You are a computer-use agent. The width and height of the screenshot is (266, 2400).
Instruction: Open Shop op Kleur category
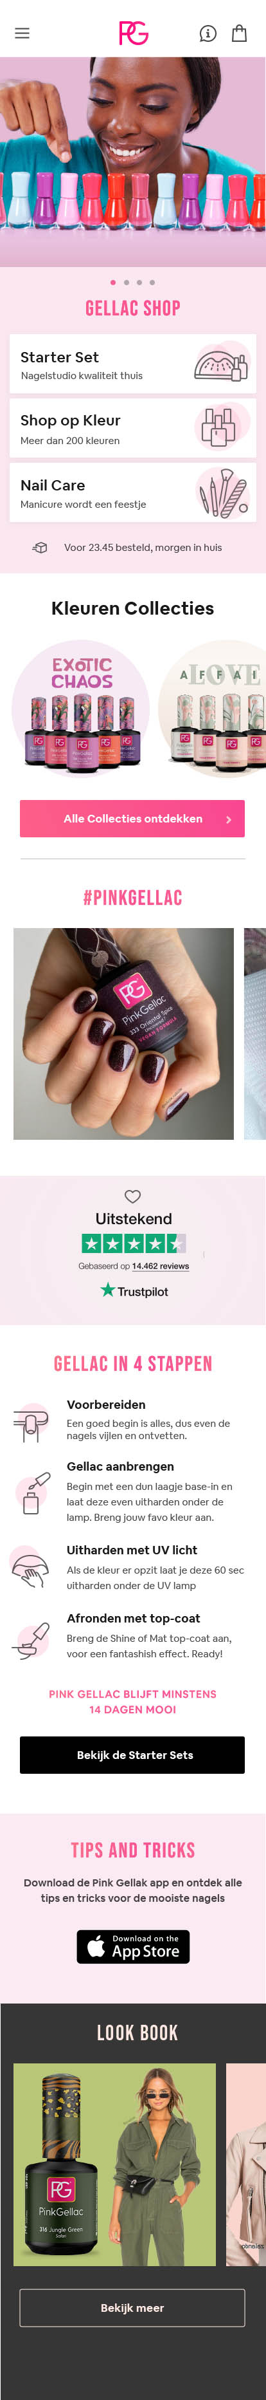point(133,429)
